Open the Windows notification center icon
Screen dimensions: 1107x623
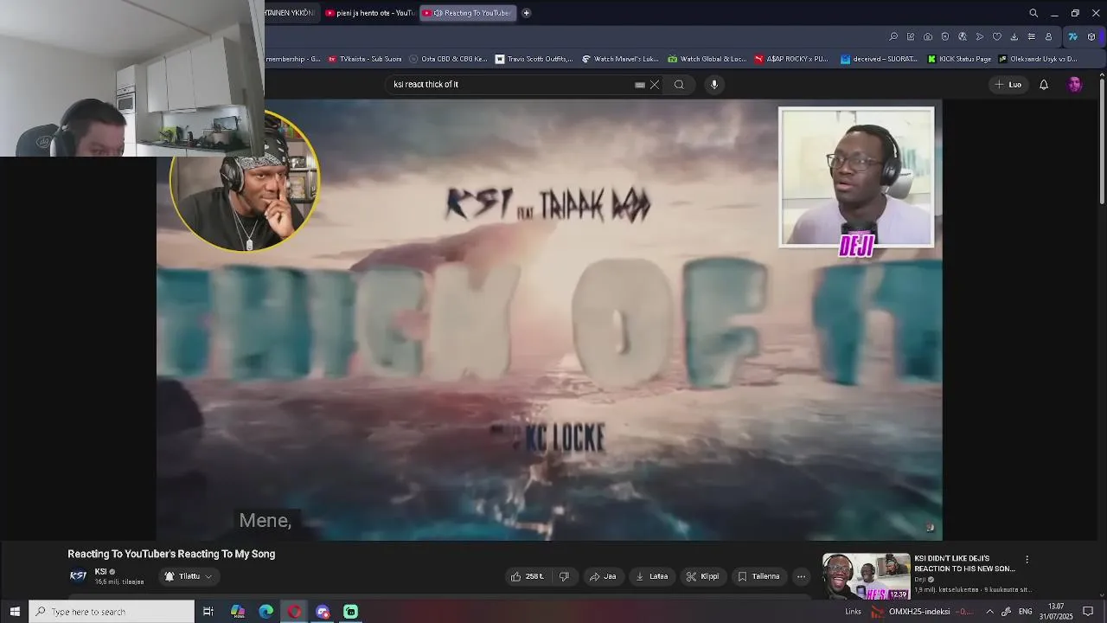1088,612
